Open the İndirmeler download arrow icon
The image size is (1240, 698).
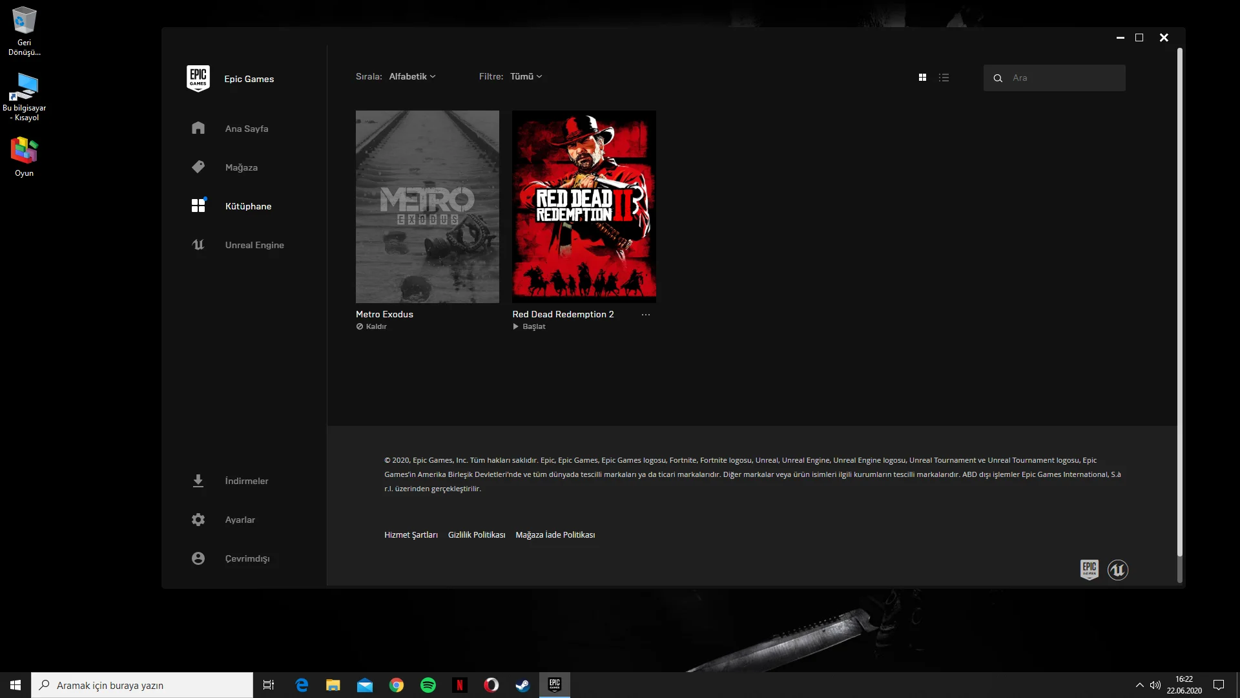pyautogui.click(x=198, y=481)
